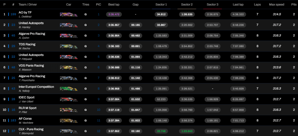Select driver T. Blomqvist
Viewport: 298px width, 136px height.
pyautogui.click(x=26, y=133)
